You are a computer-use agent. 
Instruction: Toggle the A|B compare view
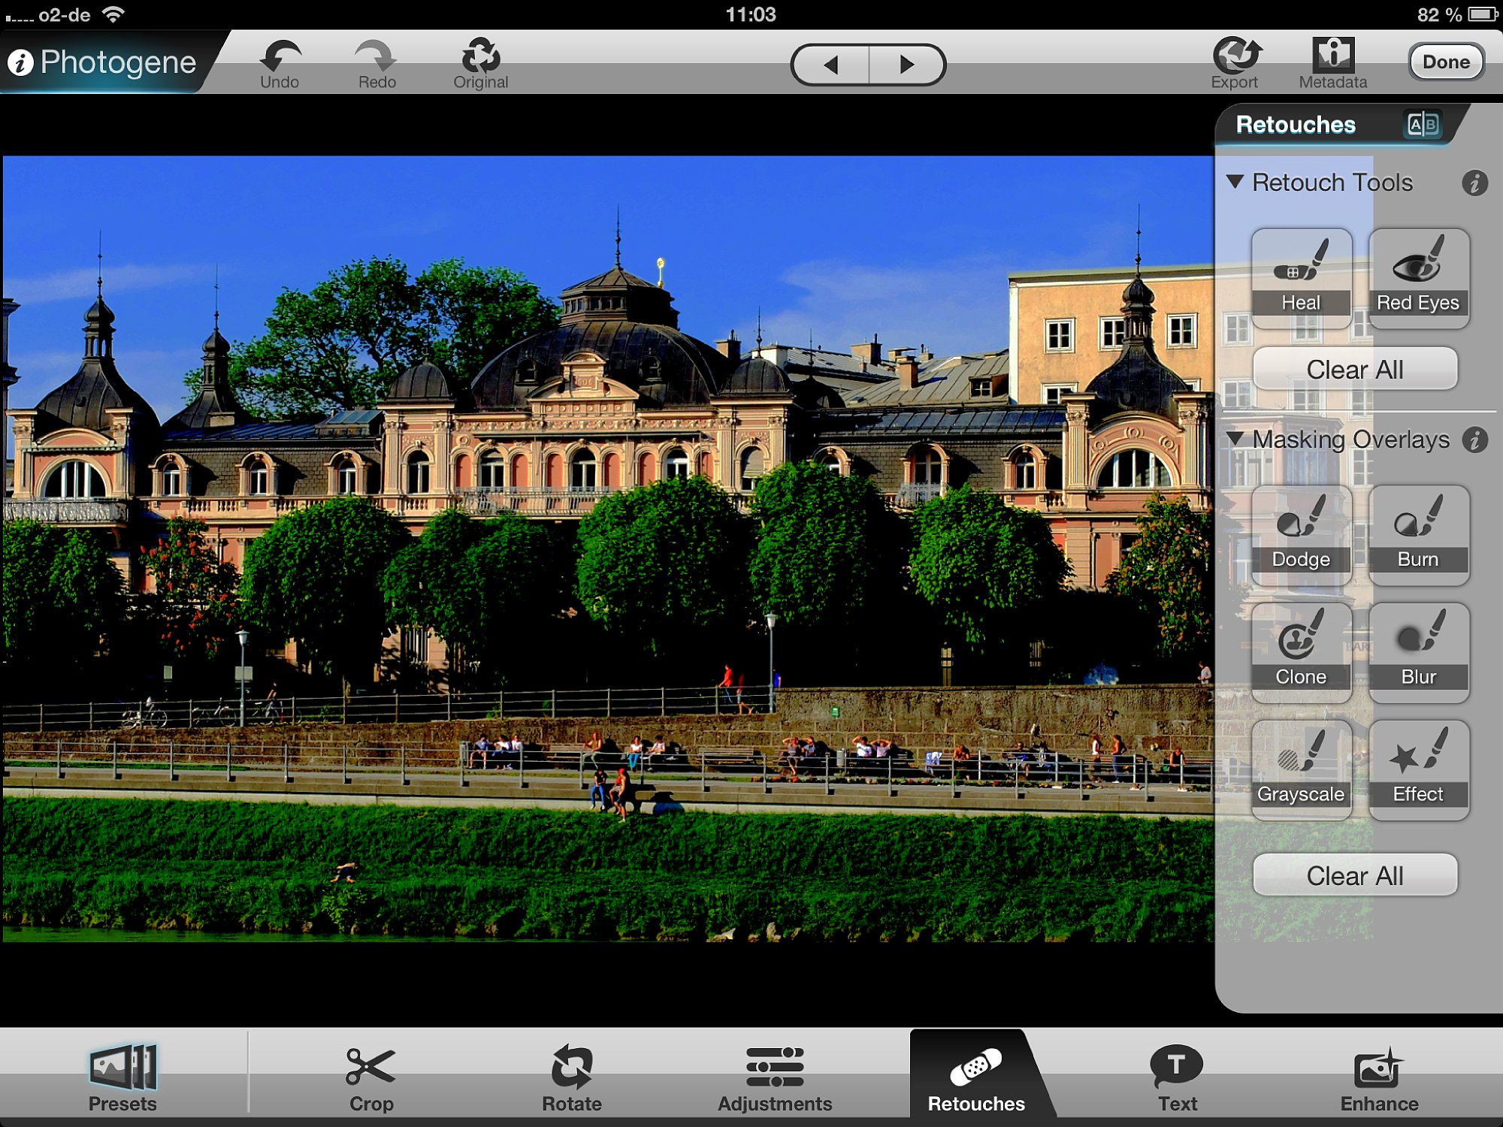point(1423,124)
